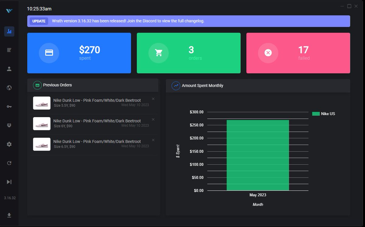
Task: Select the 3 orders card
Action: click(189, 53)
